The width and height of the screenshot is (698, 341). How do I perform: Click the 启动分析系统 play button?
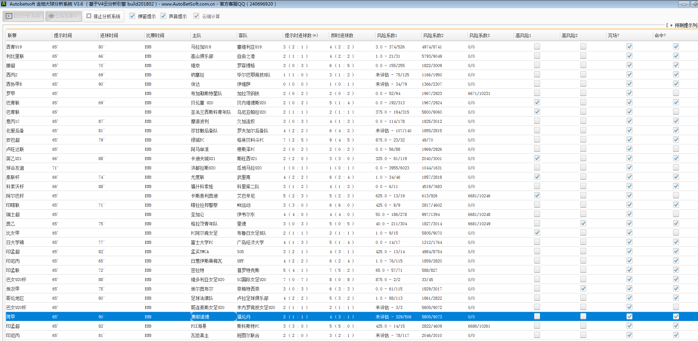coord(23,16)
